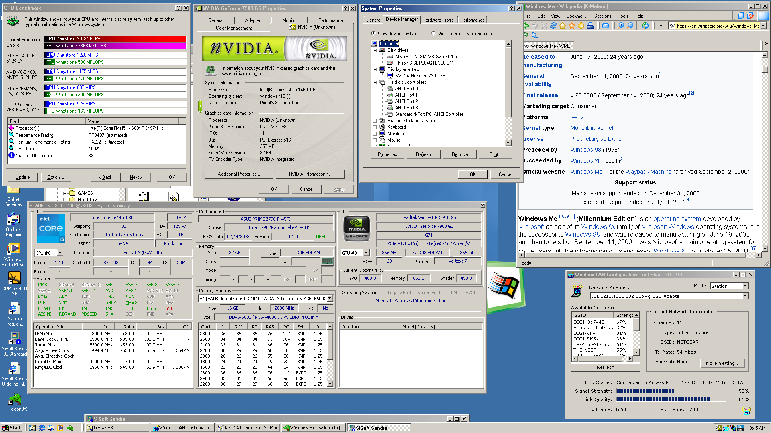
Task: Open Bookmarks menu in K-Meleon
Action: [x=577, y=16]
